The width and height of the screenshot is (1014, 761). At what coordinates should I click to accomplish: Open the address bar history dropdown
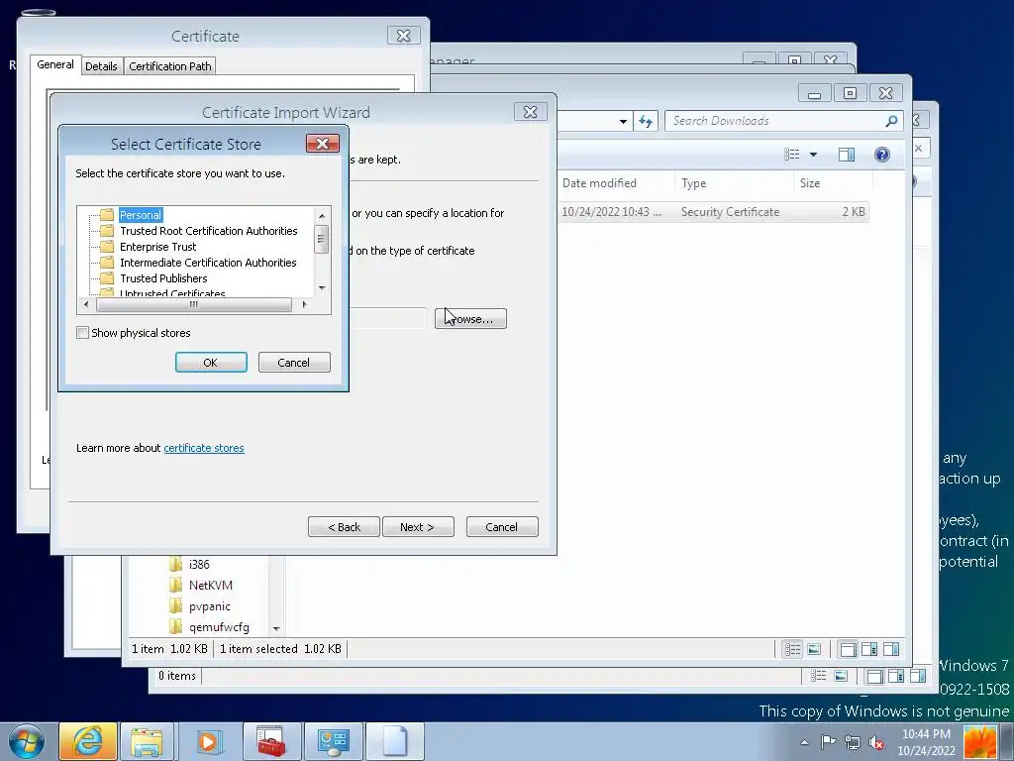(623, 121)
